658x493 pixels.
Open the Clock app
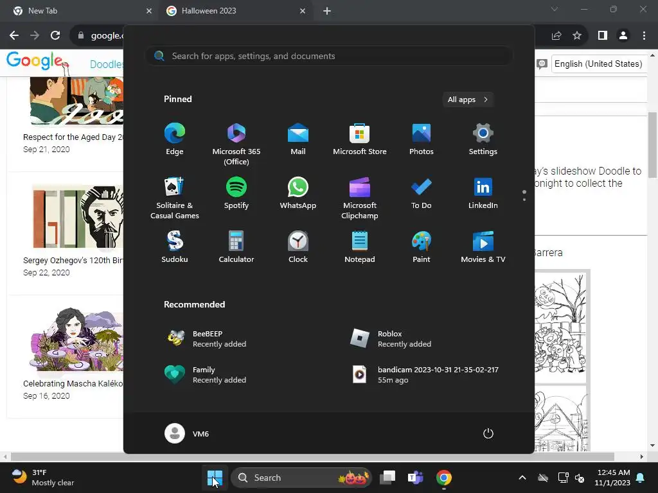(298, 247)
